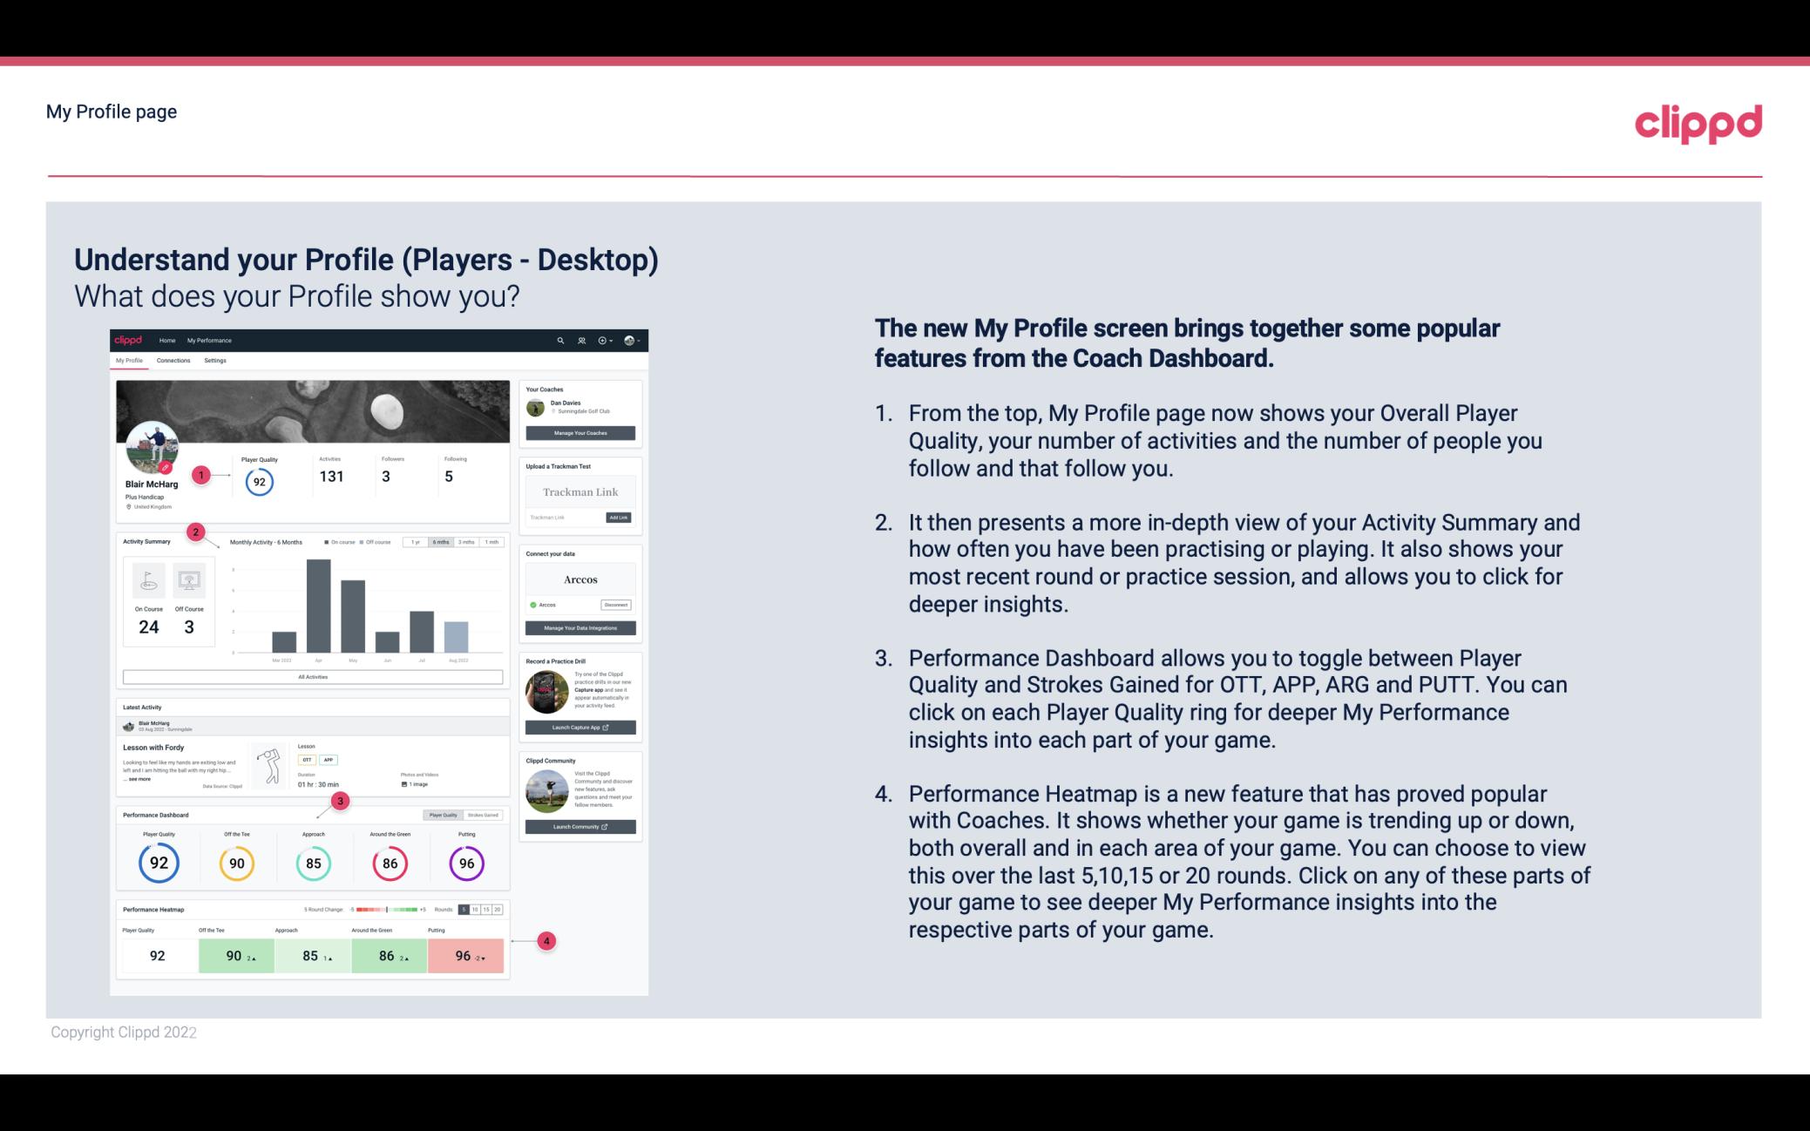Viewport: 1810px width, 1131px height.
Task: Click the Around the Green ring icon
Action: (390, 863)
